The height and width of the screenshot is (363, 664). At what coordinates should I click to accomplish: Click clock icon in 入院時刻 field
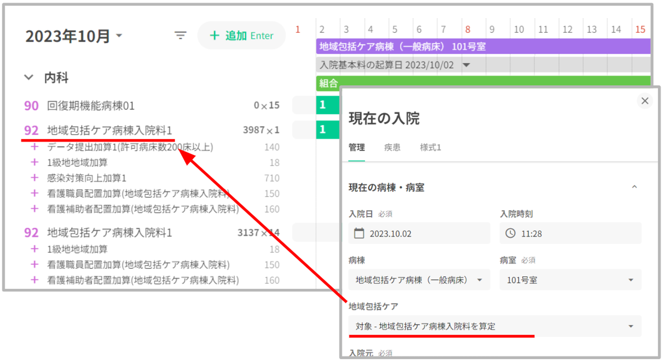click(x=510, y=233)
